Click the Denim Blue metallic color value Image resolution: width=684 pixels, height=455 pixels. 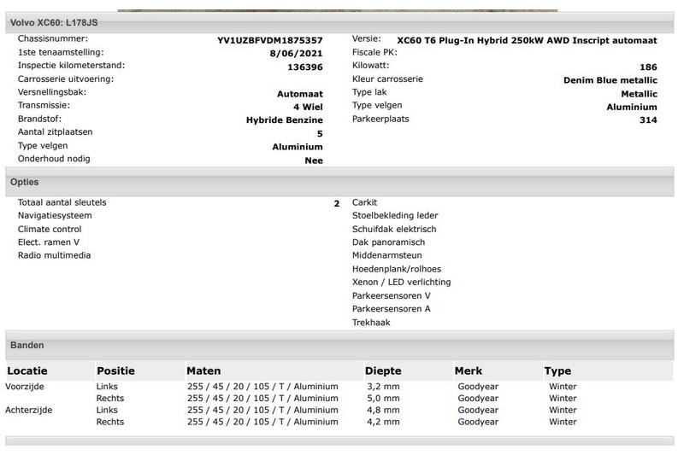coord(610,80)
